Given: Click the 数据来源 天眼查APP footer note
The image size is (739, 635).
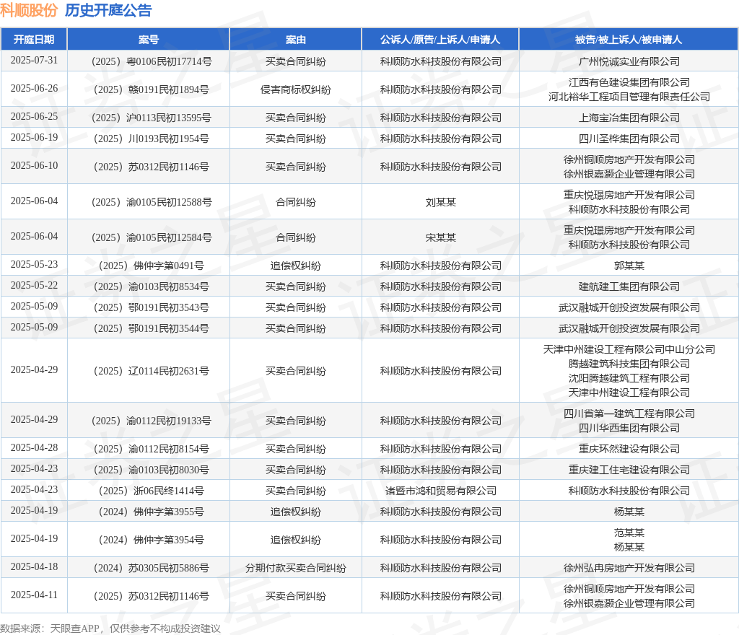Looking at the screenshot, I should tap(110, 629).
